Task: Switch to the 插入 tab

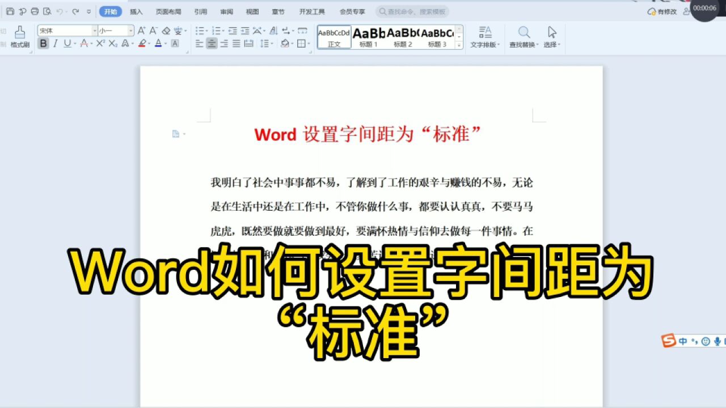Action: (x=136, y=11)
